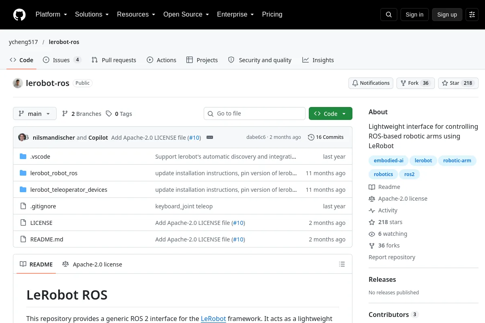Click the history clock icon by 16 Commits
485x323 pixels.
311,137
